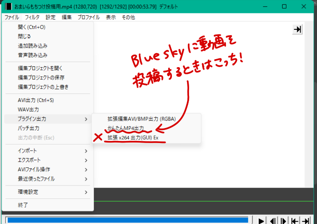Maximize the AviUtl window
The image size is (317, 224).
pyautogui.click(x=284, y=7)
